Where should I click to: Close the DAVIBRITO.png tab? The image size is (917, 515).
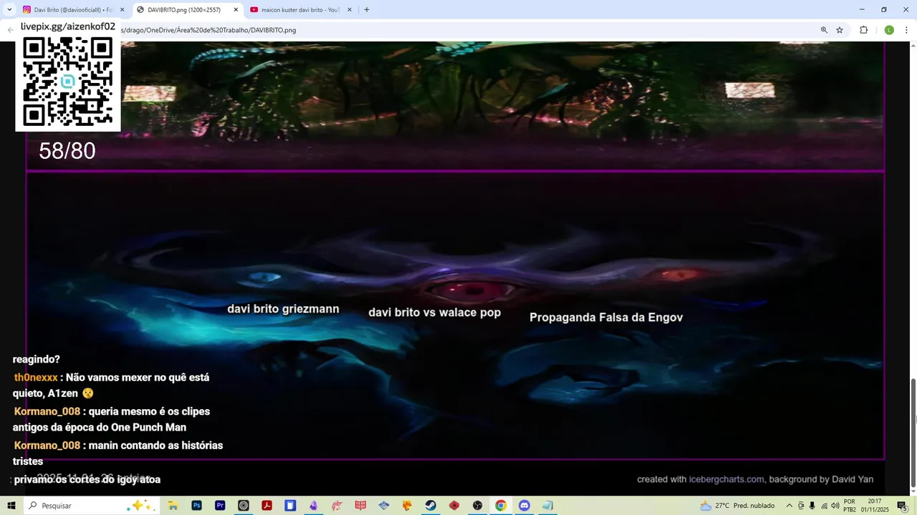[x=236, y=10]
